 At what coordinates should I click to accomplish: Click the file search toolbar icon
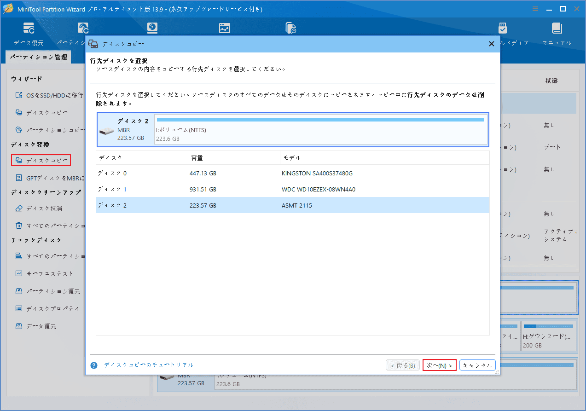[x=290, y=29]
